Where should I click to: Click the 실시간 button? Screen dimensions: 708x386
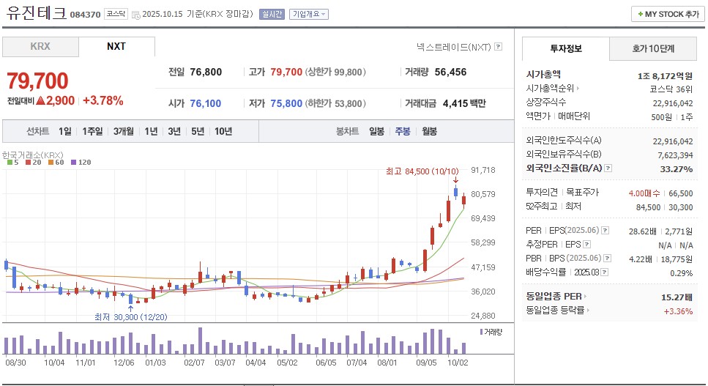(x=272, y=15)
